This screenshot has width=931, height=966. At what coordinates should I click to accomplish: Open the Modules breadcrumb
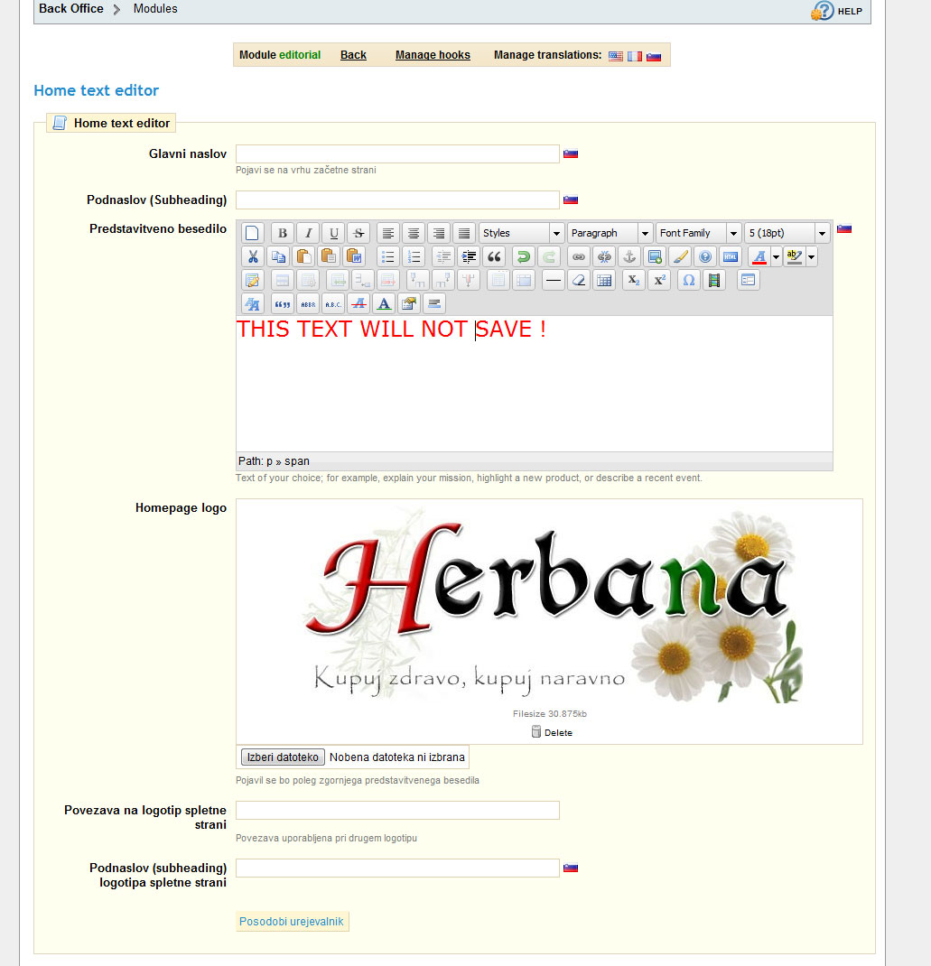point(155,9)
